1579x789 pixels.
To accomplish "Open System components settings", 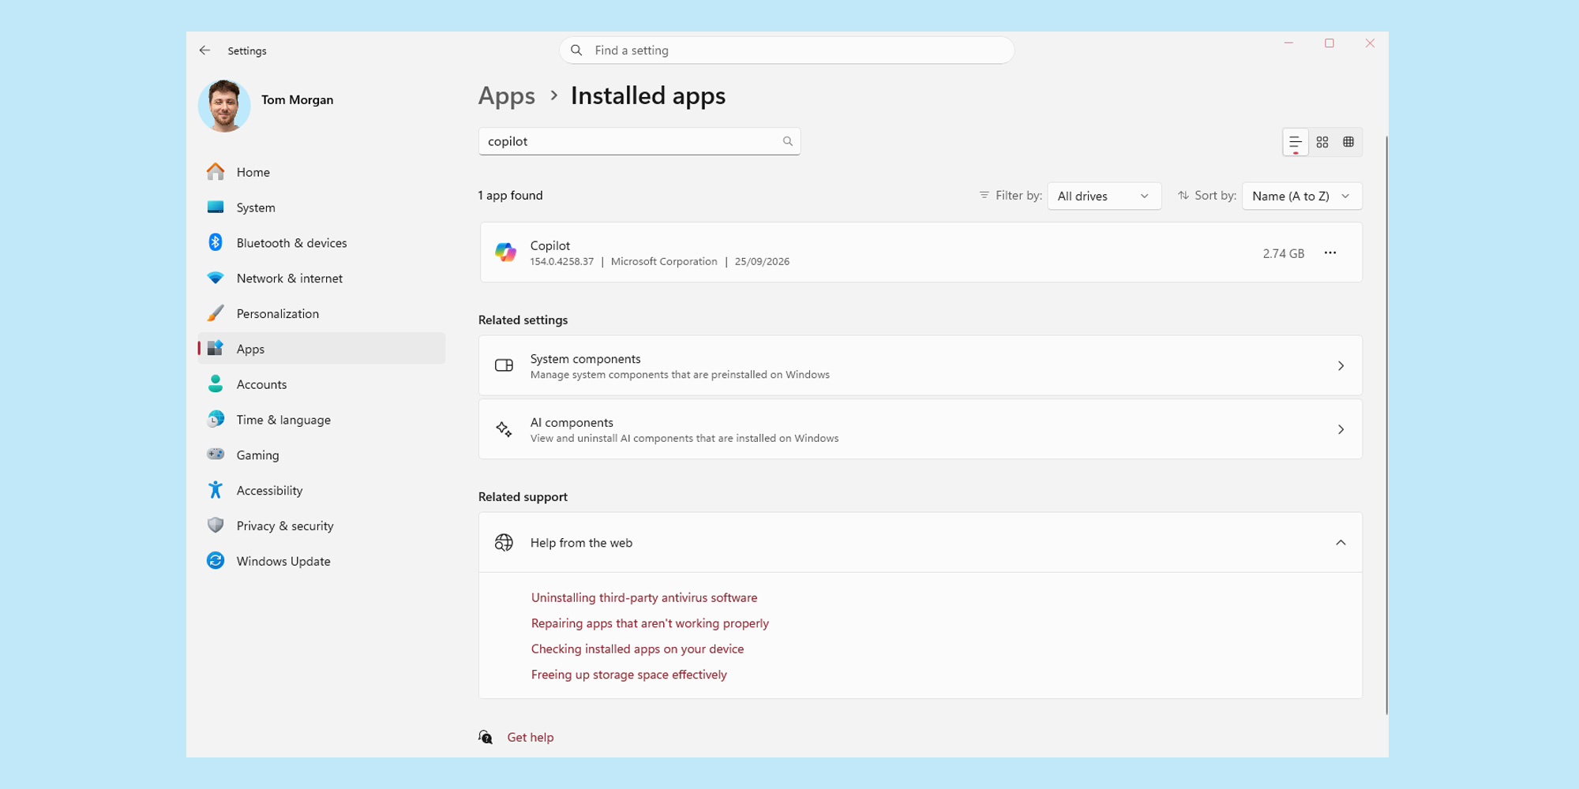I will pyautogui.click(x=921, y=365).
